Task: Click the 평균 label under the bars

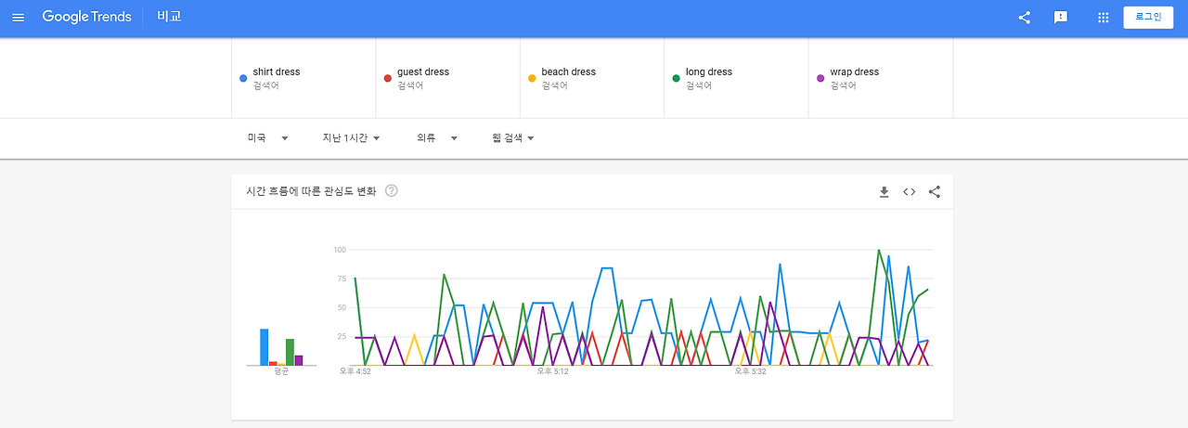Action: click(x=281, y=371)
